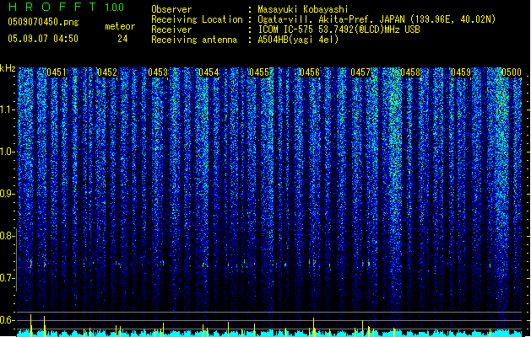Screen dimensions: 531x337
Task: Click the meteor count label
Action: click(x=120, y=26)
